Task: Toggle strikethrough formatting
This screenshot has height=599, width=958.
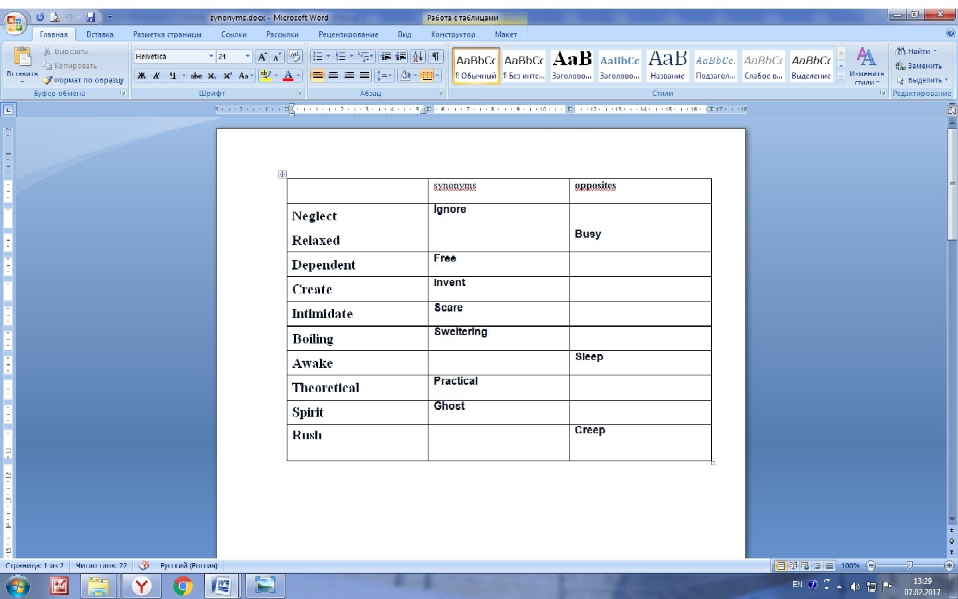Action: click(196, 76)
